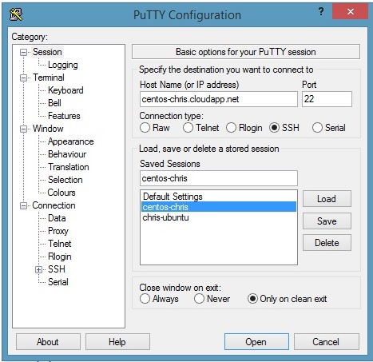This screenshot has height=362, width=373.
Task: Click the Host Name input field
Action: click(x=219, y=99)
